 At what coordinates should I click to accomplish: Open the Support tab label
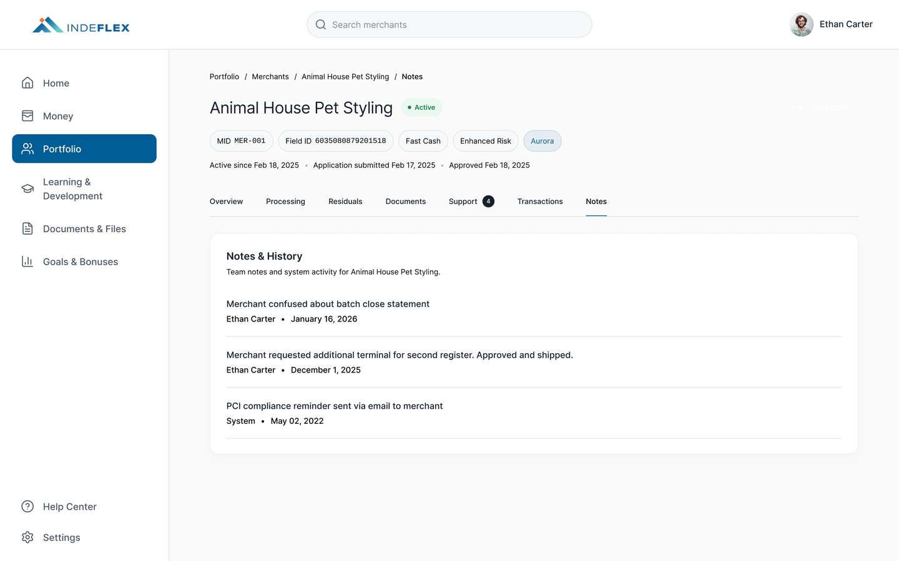463,202
